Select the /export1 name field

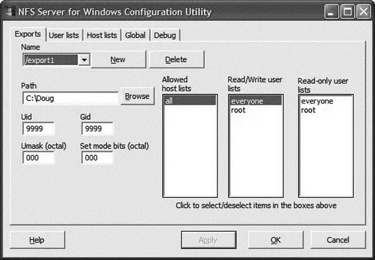tap(51, 60)
